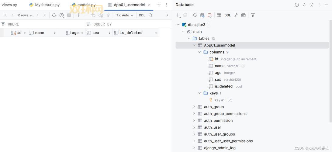Viewport: 332px width, 152px height.
Task: Collapse the columns folder node
Action: (x=200, y=52)
